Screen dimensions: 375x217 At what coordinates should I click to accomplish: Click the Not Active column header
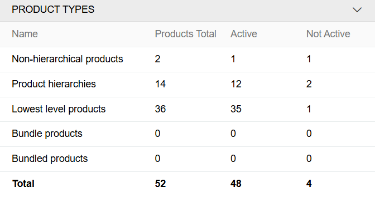click(x=328, y=34)
